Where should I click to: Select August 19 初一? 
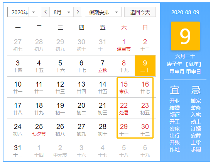point(60,109)
